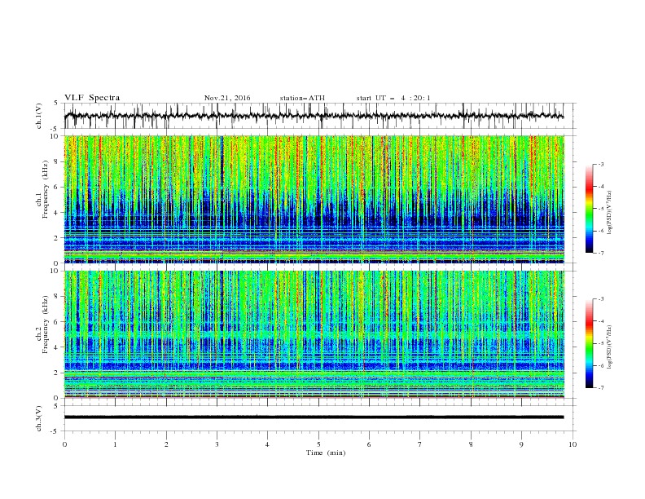Image resolution: width=645 pixels, height=499 pixels.
Task: Click inside the ch.1 spectrogram panel
Action: pos(314,199)
